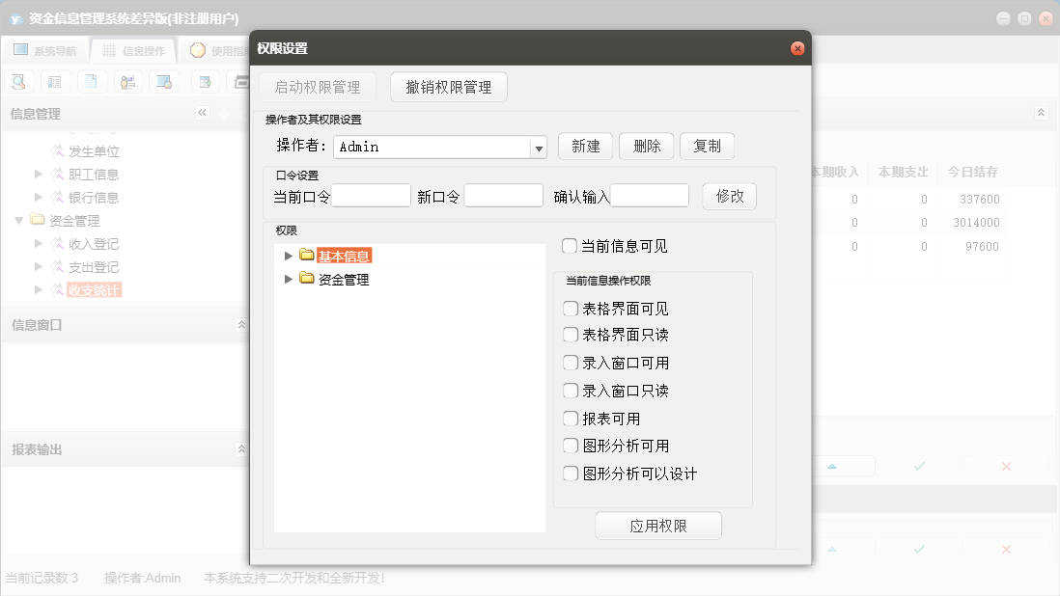The width and height of the screenshot is (1060, 596).
Task: Click 撤销权限管理 button
Action: [449, 87]
